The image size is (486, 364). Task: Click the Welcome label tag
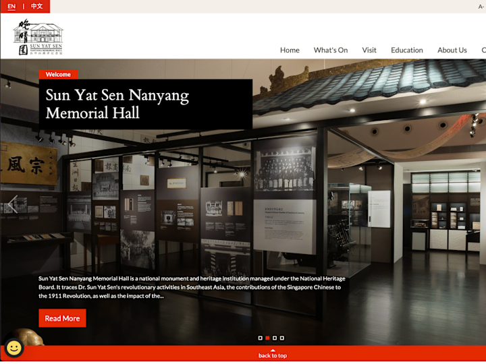(58, 74)
